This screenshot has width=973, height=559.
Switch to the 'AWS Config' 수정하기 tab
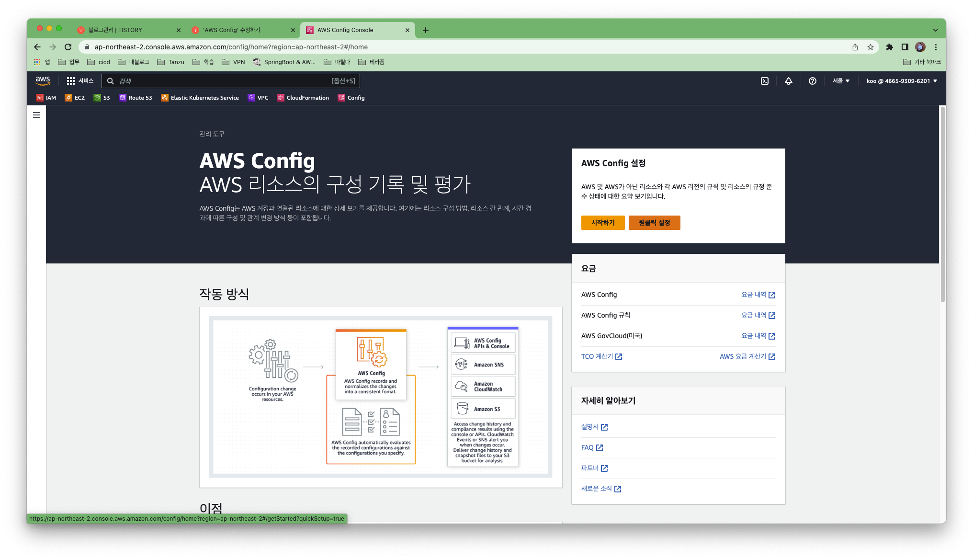coord(231,30)
